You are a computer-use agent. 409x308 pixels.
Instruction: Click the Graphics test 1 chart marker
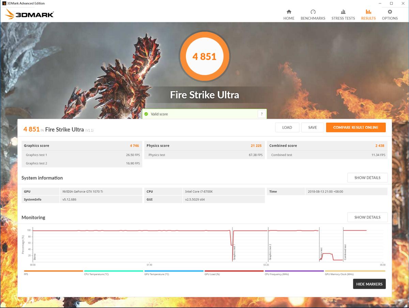click(x=234, y=252)
